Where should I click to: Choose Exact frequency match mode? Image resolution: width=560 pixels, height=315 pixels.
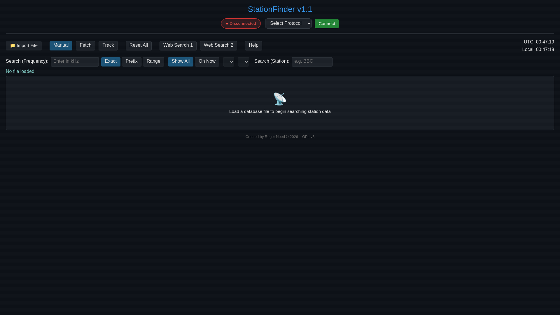111,62
